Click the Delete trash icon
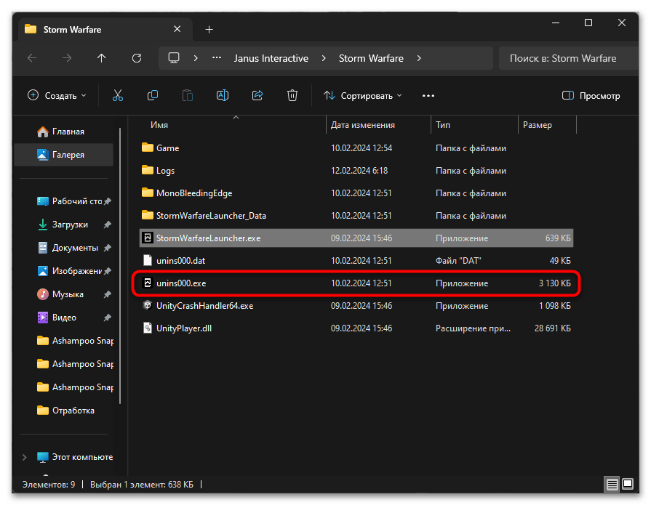Image resolution: width=651 pixels, height=505 pixels. (292, 96)
